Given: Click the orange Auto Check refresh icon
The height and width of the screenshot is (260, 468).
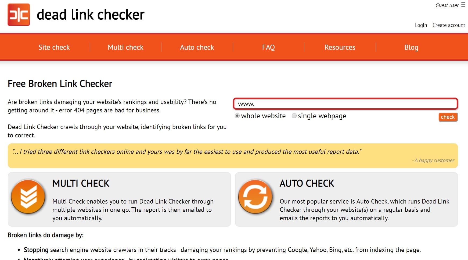Looking at the screenshot, I should tap(255, 196).
